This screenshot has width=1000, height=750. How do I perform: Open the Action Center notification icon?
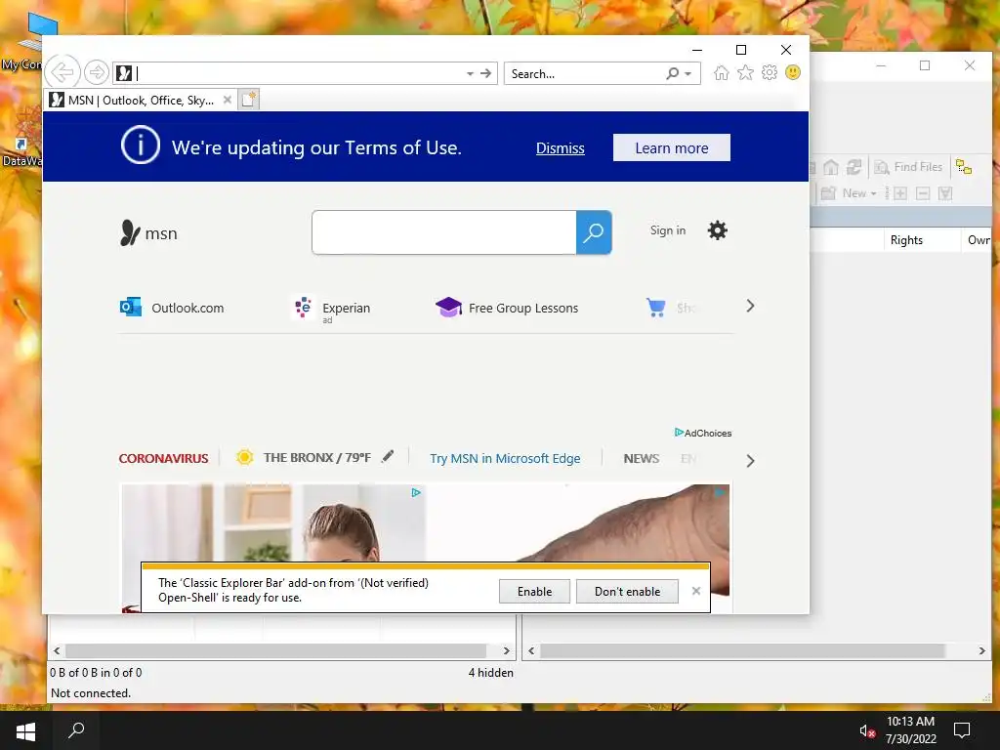coord(961,730)
